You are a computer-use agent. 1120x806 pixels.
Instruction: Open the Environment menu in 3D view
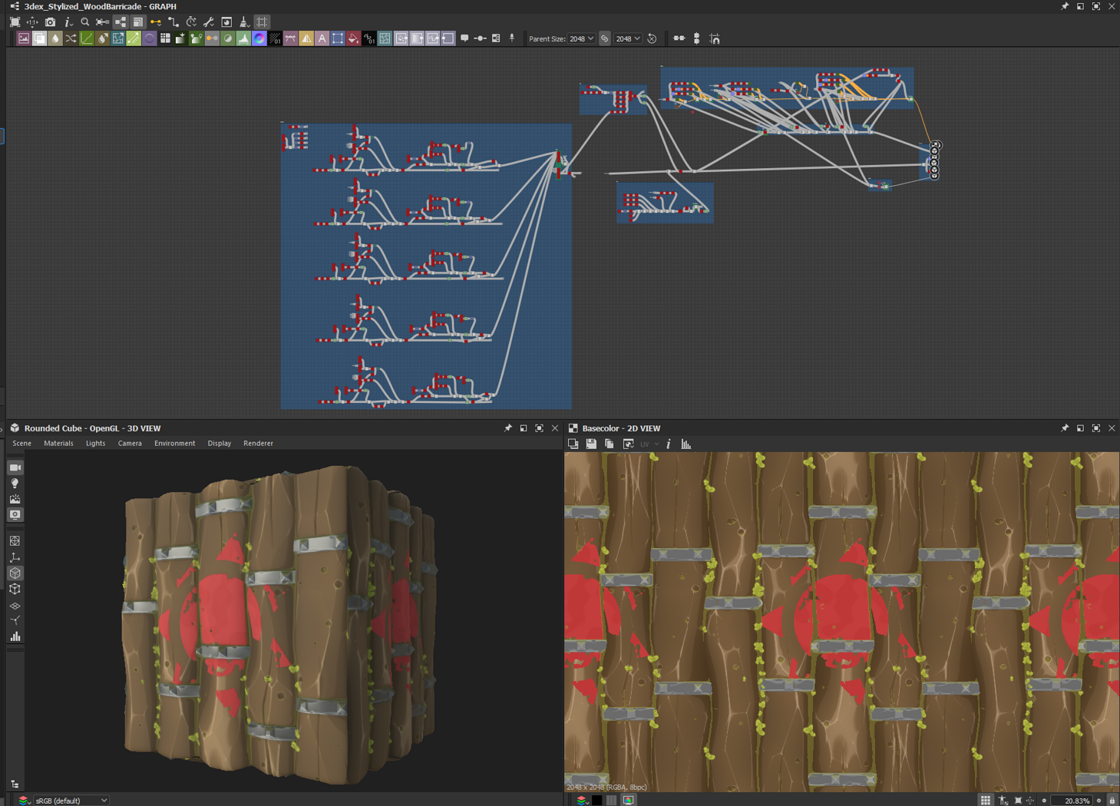coord(174,443)
